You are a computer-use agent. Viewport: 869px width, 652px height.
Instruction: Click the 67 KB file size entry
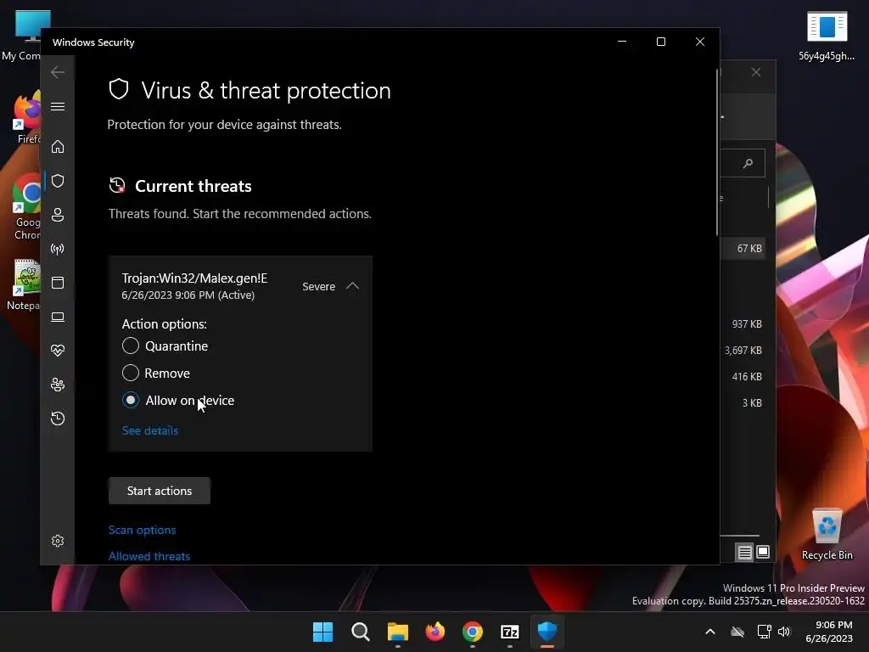[749, 249]
